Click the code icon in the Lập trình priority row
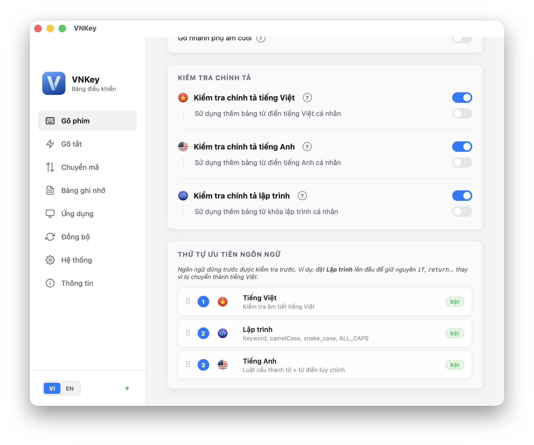This screenshot has height=445, width=534. click(223, 333)
